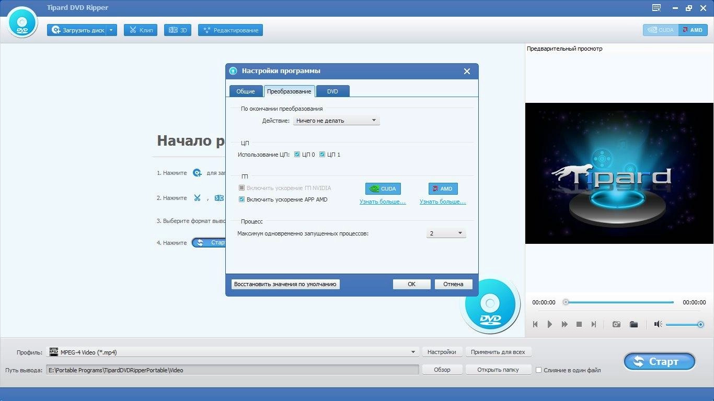Close the Настройки программы dialog
Screen dimensions: 714x401
(x=467, y=71)
